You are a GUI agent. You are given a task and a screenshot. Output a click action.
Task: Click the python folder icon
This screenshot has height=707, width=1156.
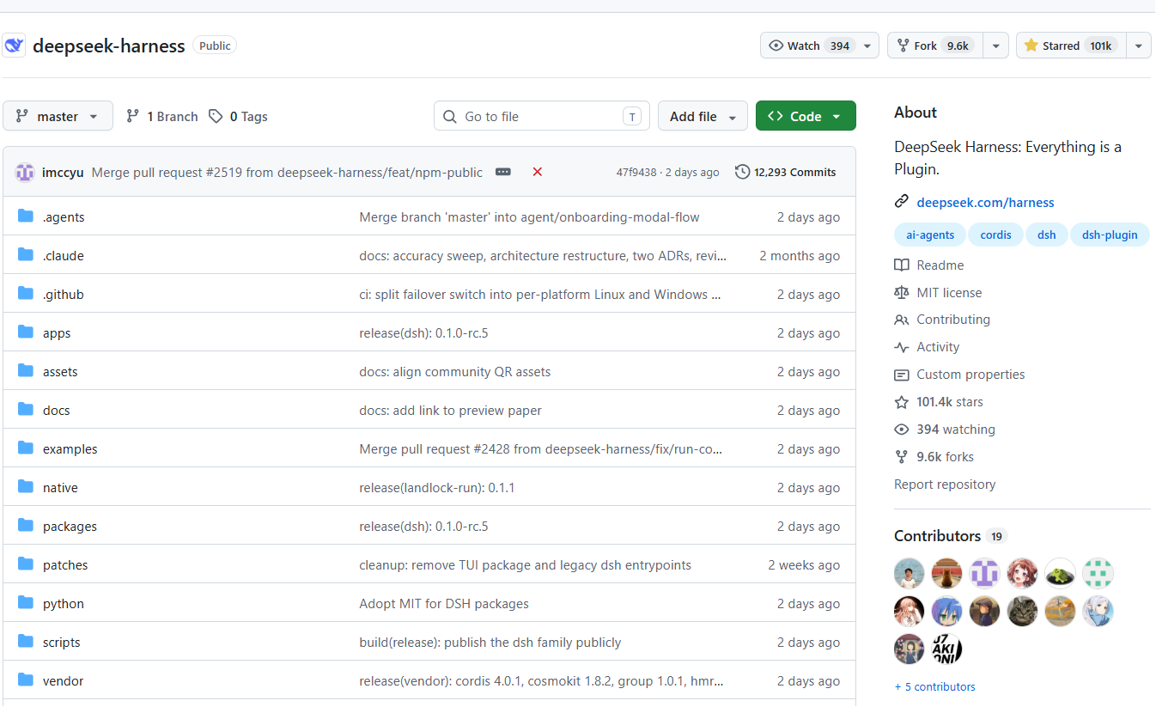(x=26, y=603)
